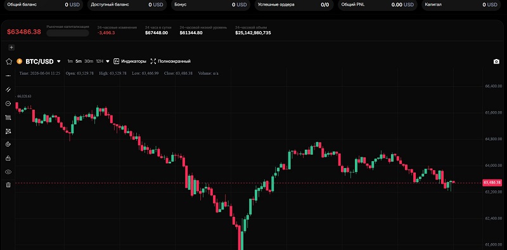Screen dimensions: 507x250
Task: Click the 64,800.00 price axis label
Action: click(494, 139)
